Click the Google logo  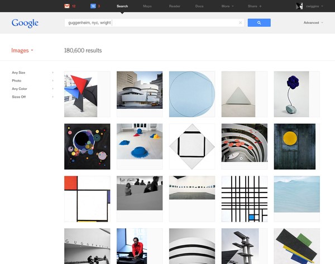[x=25, y=23]
